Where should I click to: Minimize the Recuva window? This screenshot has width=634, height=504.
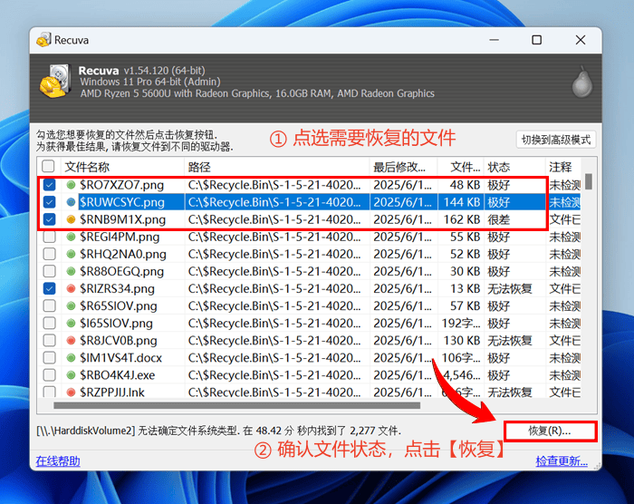[494, 40]
